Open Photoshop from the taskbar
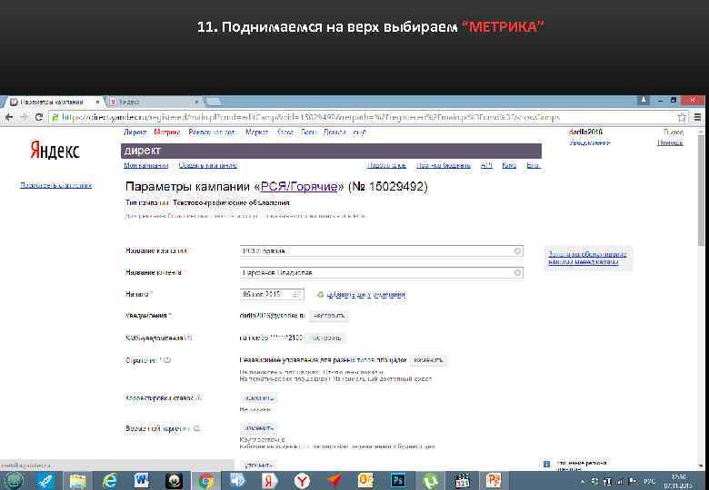 click(x=398, y=481)
